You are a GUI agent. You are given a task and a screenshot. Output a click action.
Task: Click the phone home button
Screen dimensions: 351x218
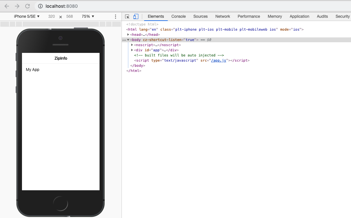tap(60, 203)
